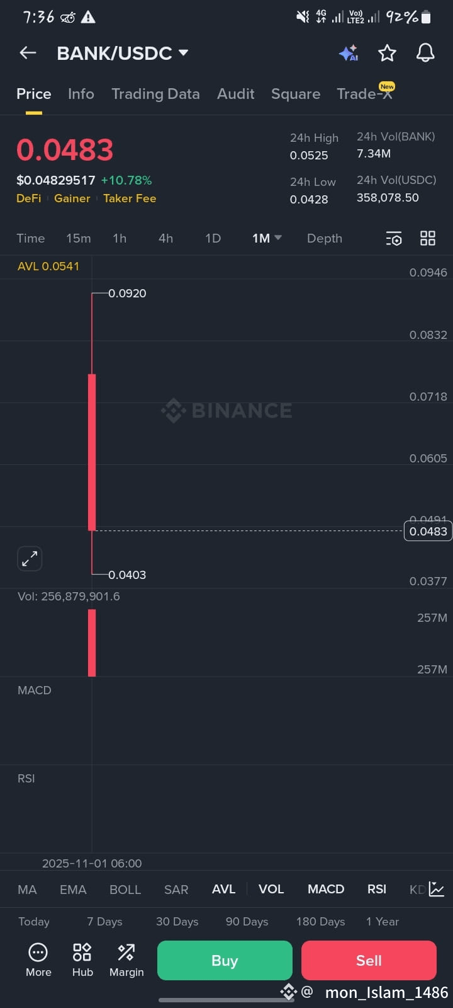Viewport: 453px width, 1008px height.
Task: Add BANK/USDC to favorites with star
Action: click(387, 53)
